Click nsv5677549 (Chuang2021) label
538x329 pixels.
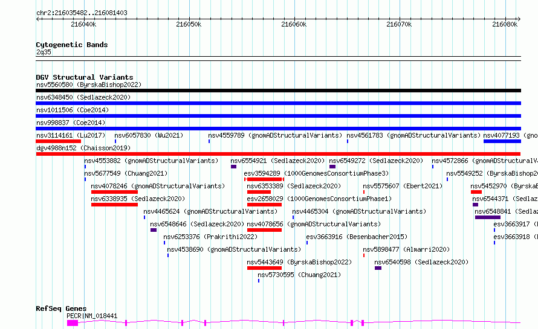[x=126, y=173]
